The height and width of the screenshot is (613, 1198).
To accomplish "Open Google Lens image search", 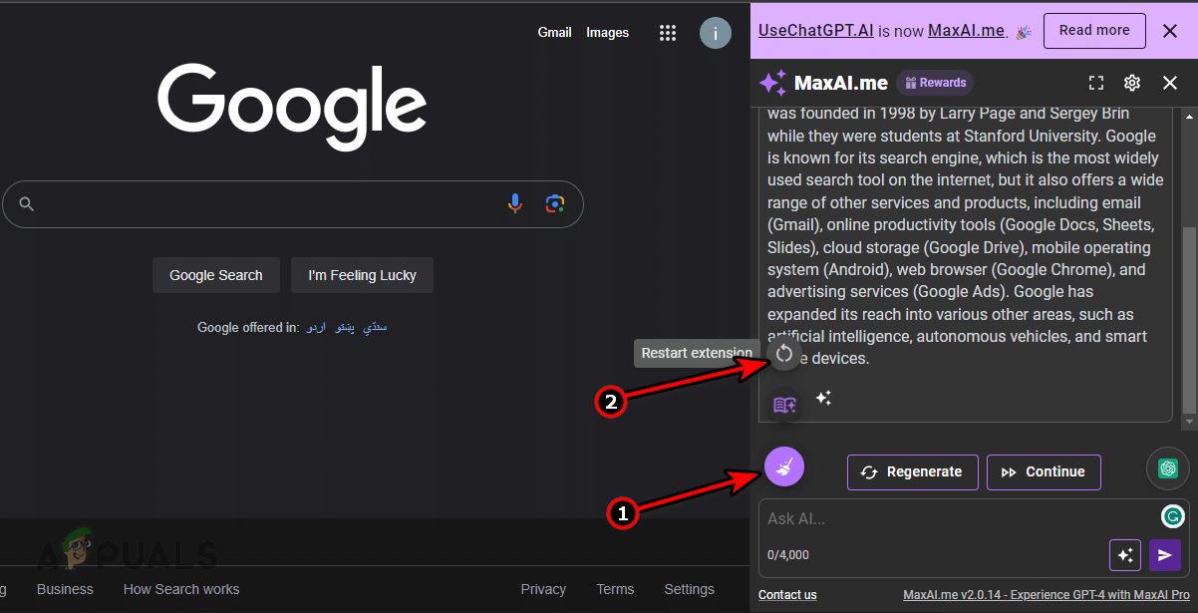I will tap(555, 203).
